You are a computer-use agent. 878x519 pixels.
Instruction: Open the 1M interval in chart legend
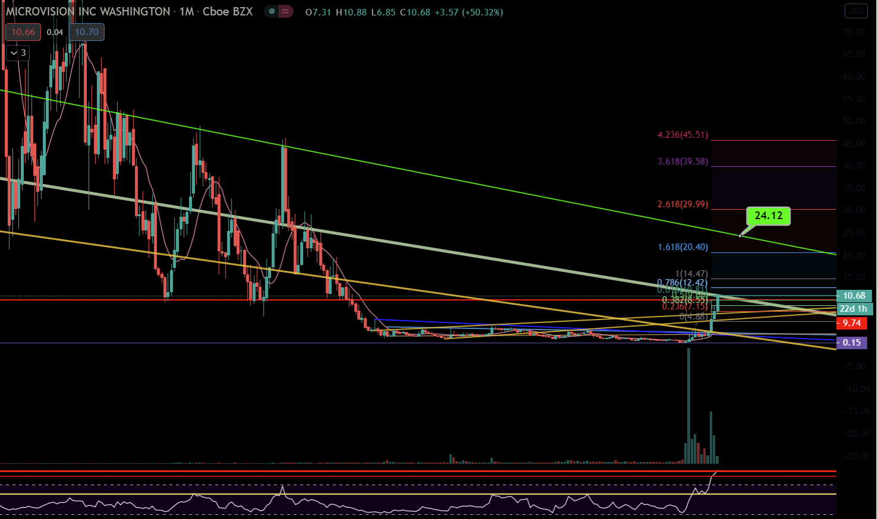pyautogui.click(x=187, y=12)
